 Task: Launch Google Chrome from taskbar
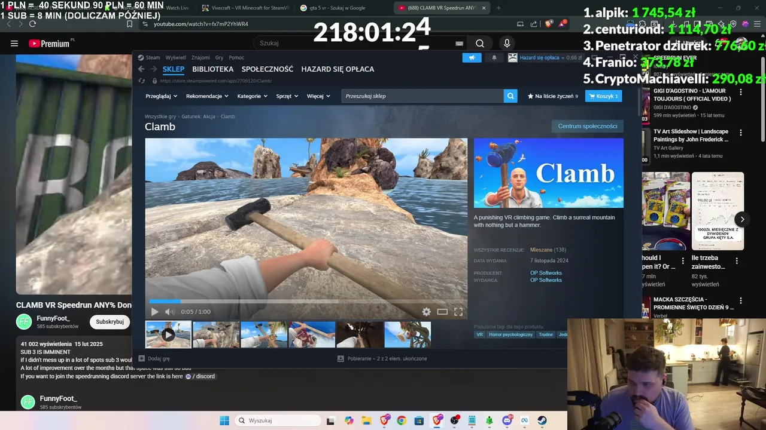[x=402, y=420]
